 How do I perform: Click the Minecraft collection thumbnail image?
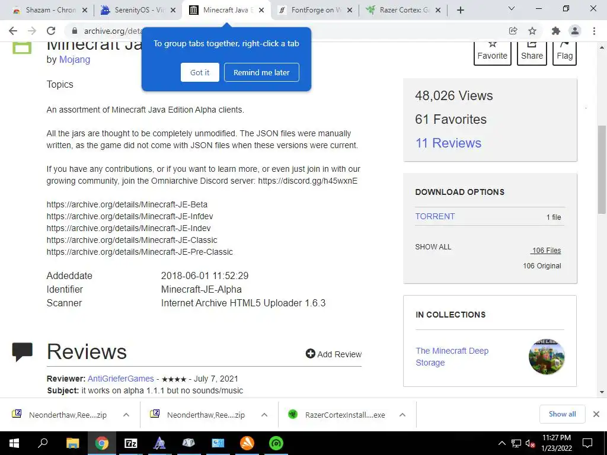546,356
